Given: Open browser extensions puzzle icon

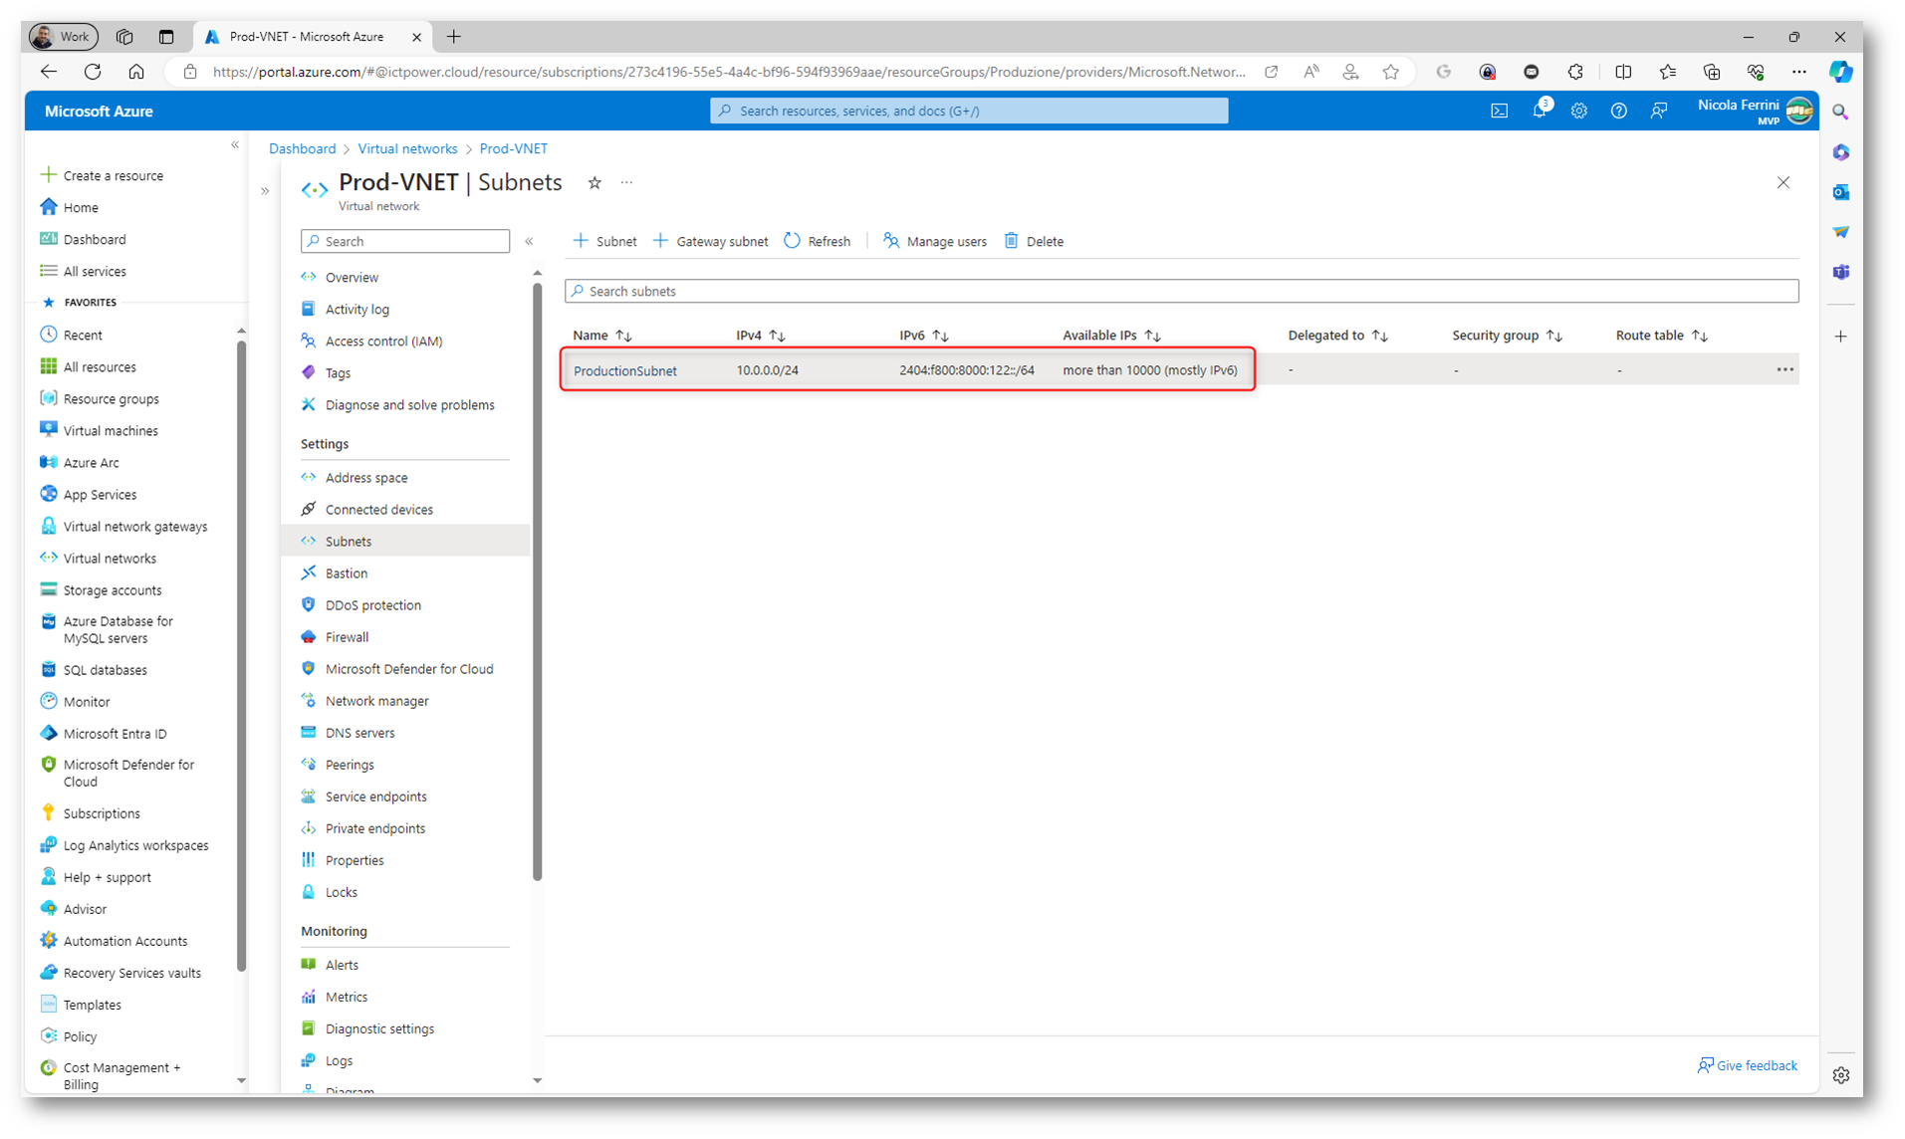Looking at the screenshot, I should click(1575, 72).
